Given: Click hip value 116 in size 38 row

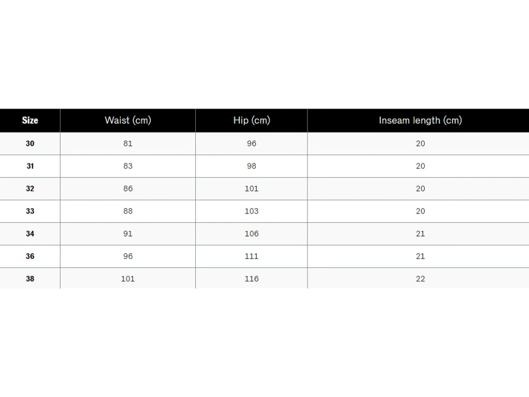Looking at the screenshot, I should coord(252,279).
